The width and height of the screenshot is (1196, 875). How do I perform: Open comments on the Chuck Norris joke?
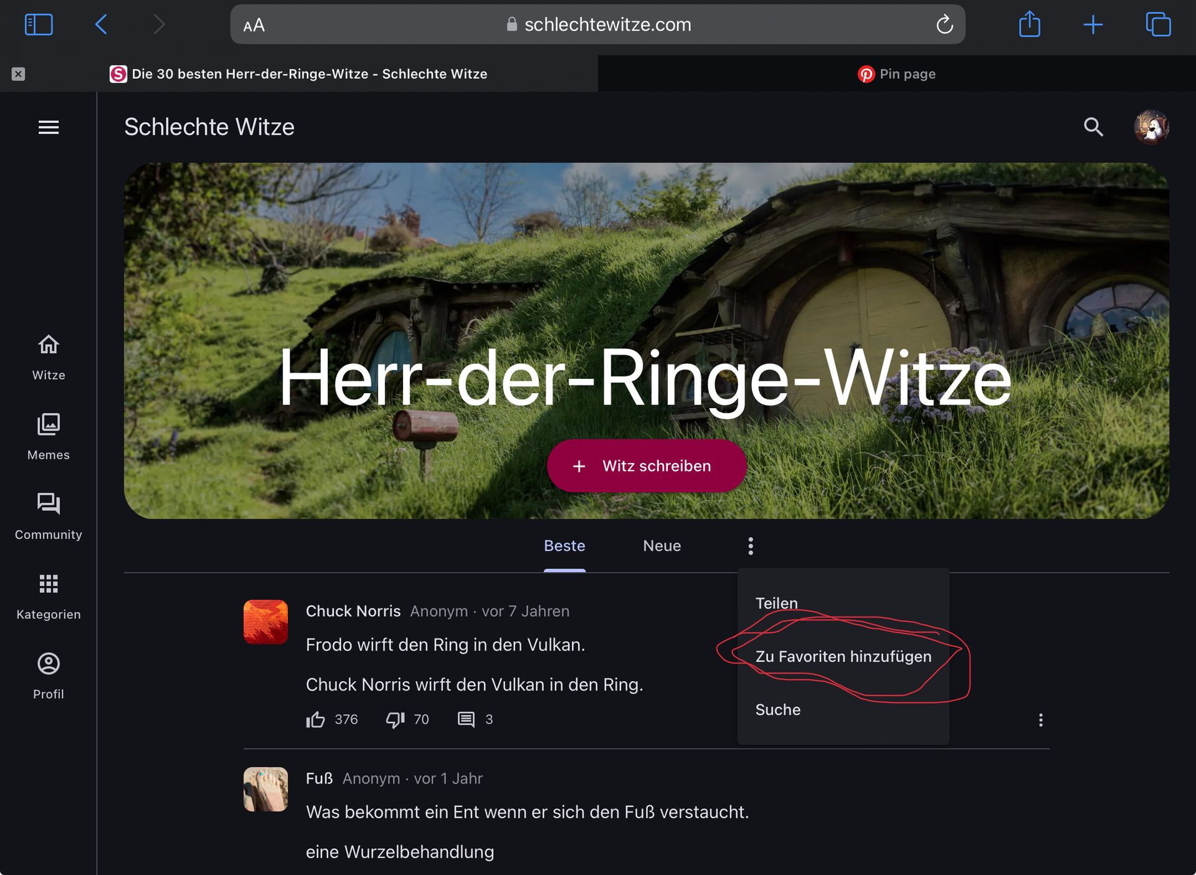[466, 720]
